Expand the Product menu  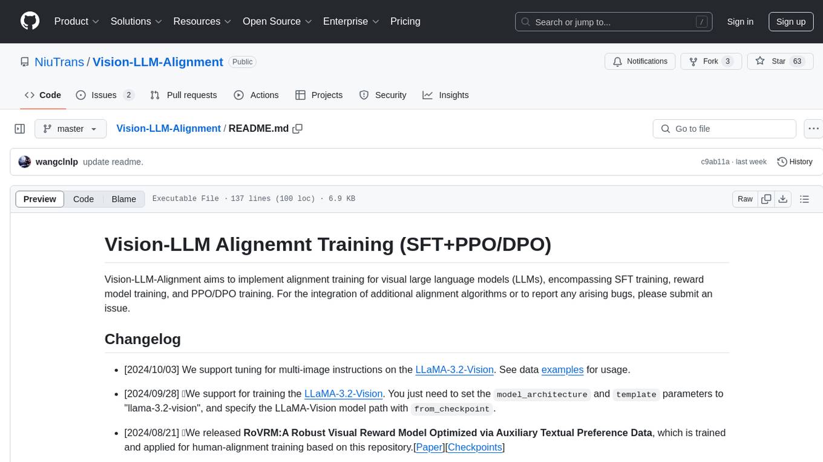(77, 21)
